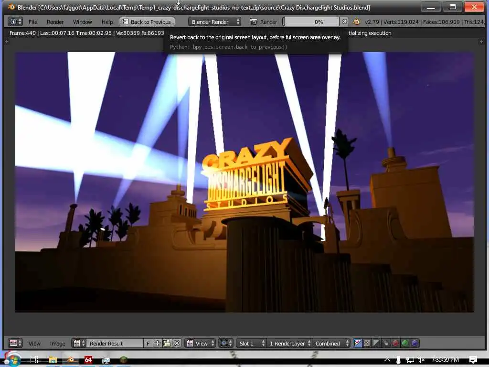Open the pivot point dropdown

226,343
